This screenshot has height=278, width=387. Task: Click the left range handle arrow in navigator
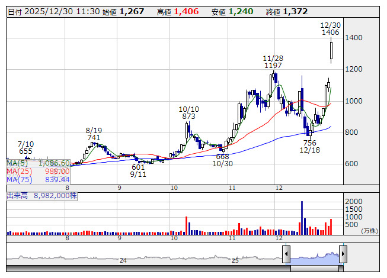[x=286, y=254]
